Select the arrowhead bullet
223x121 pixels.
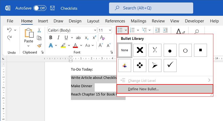coord(155,66)
